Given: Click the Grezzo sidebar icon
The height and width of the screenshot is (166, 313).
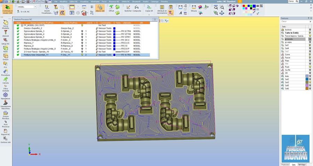Looking at the screenshot, I should [x=5, y=57].
